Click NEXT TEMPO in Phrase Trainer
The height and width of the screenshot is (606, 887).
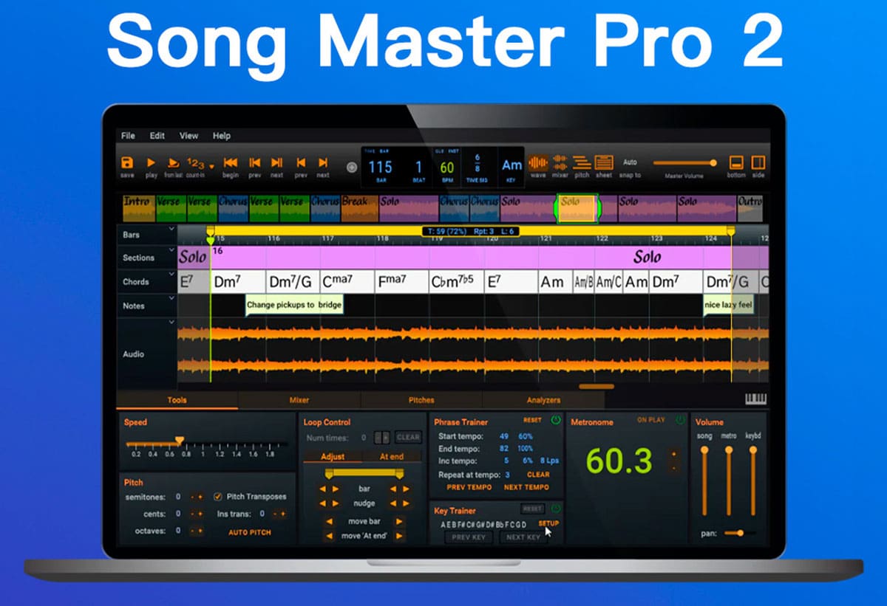pyautogui.click(x=526, y=487)
